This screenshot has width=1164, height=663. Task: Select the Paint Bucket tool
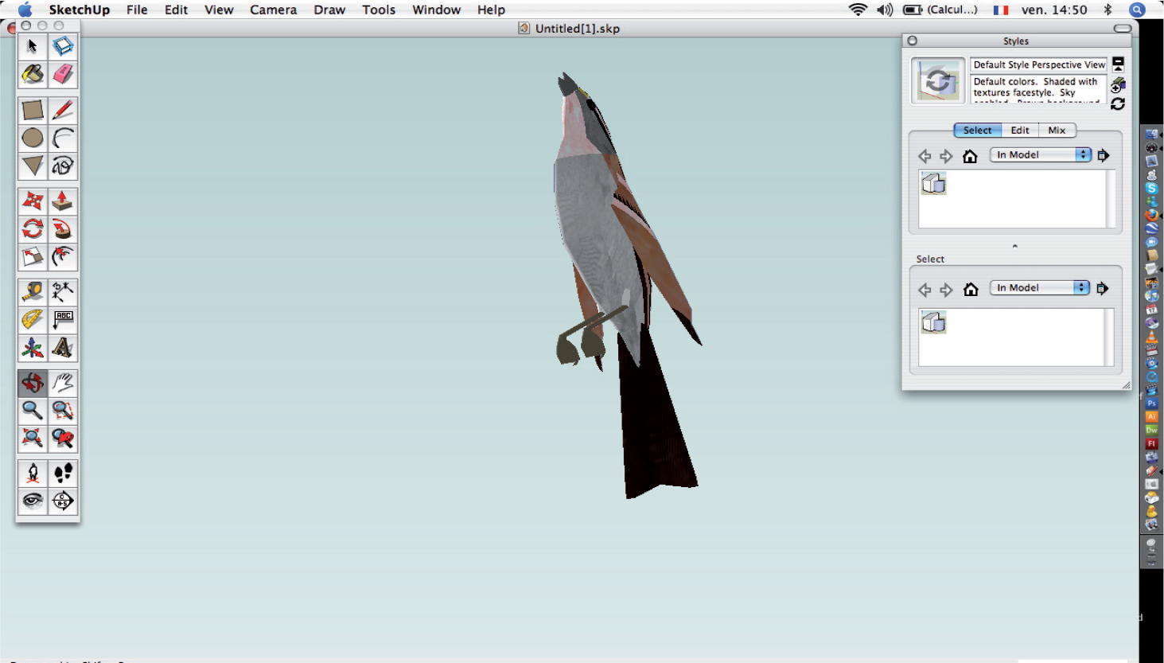[x=33, y=75]
